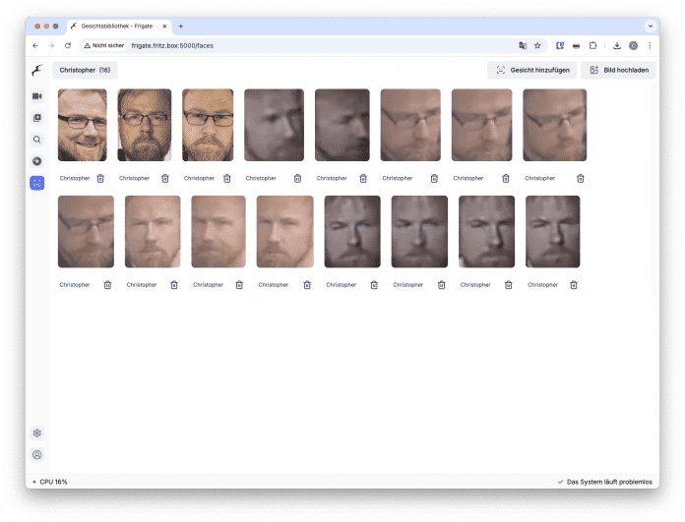Screen dimensions: 685x522
Task: Open the account profile icon in sidebar
Action: [x=37, y=455]
